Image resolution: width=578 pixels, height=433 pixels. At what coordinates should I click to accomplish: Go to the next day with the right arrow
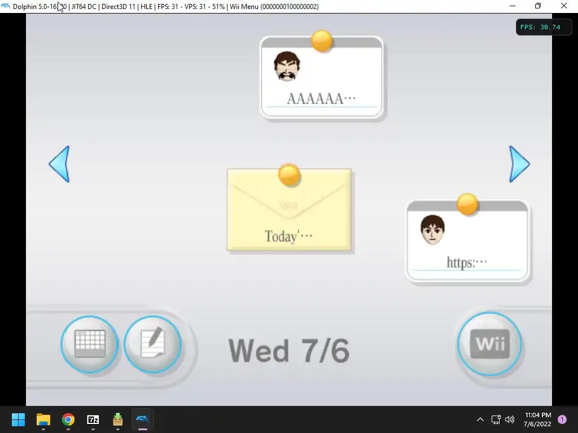click(519, 164)
